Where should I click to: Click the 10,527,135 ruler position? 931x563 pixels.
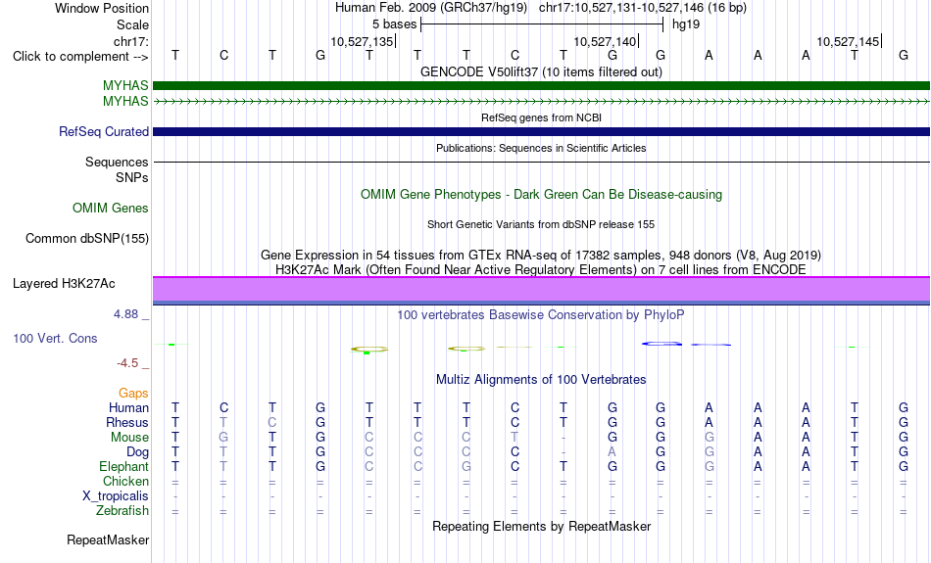tap(363, 41)
